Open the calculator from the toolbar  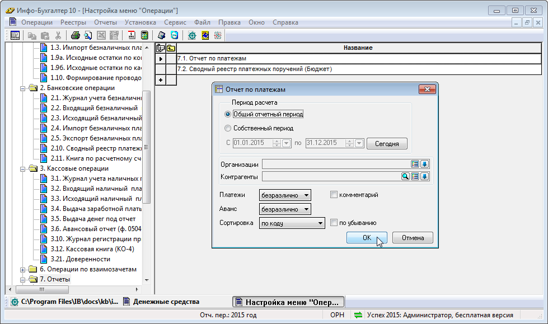(144, 35)
